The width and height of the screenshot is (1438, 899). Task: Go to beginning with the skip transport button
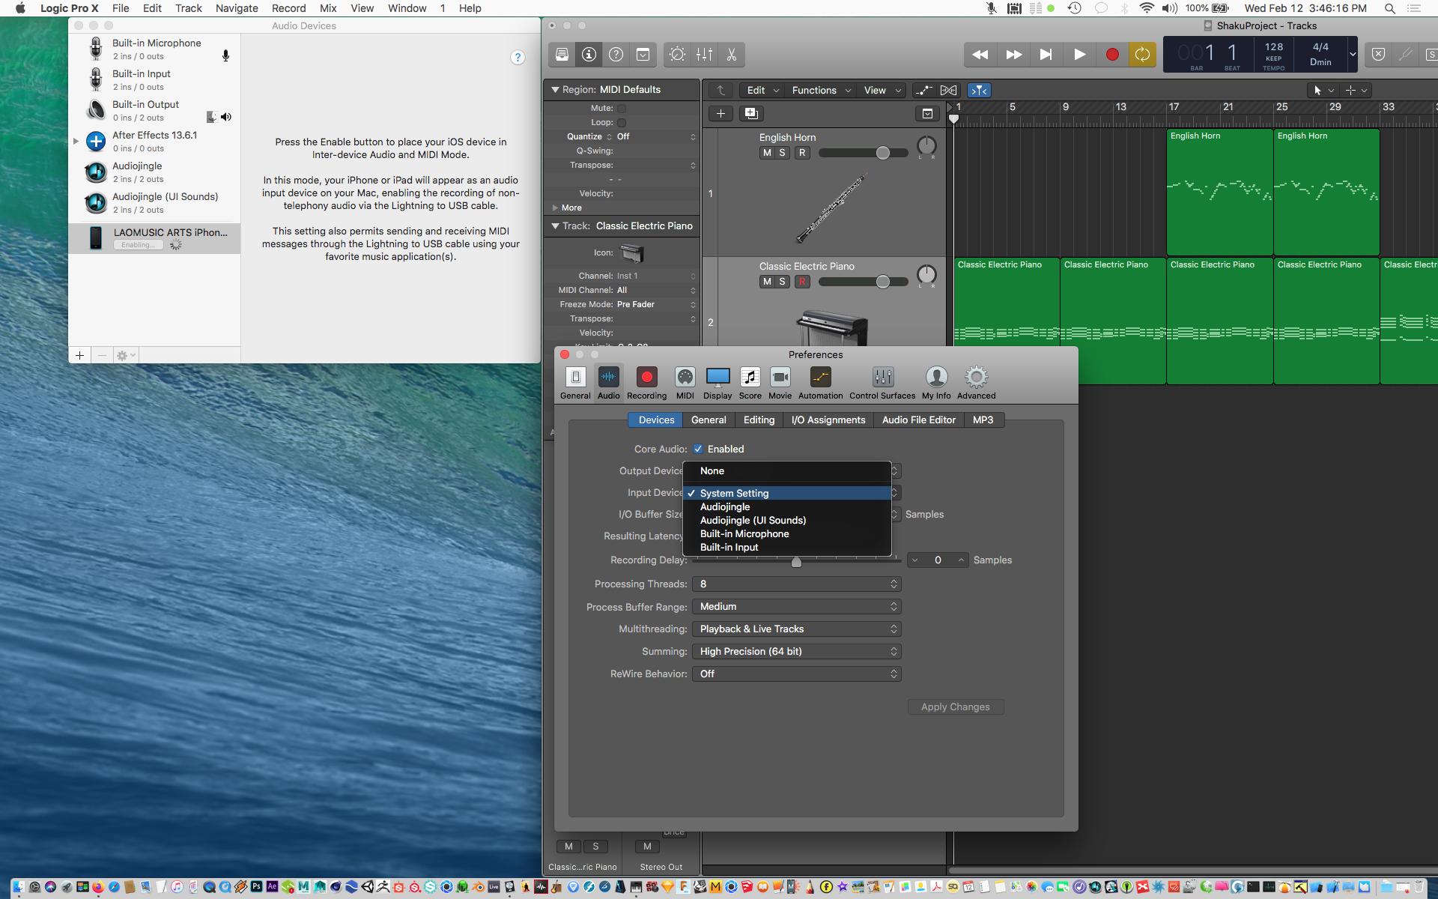point(1046,54)
